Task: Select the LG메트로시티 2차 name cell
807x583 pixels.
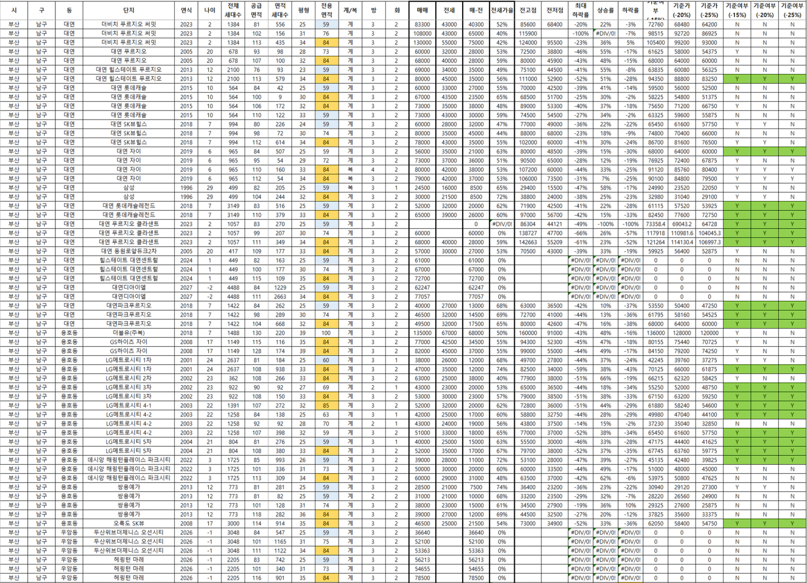Action: [x=129, y=378]
